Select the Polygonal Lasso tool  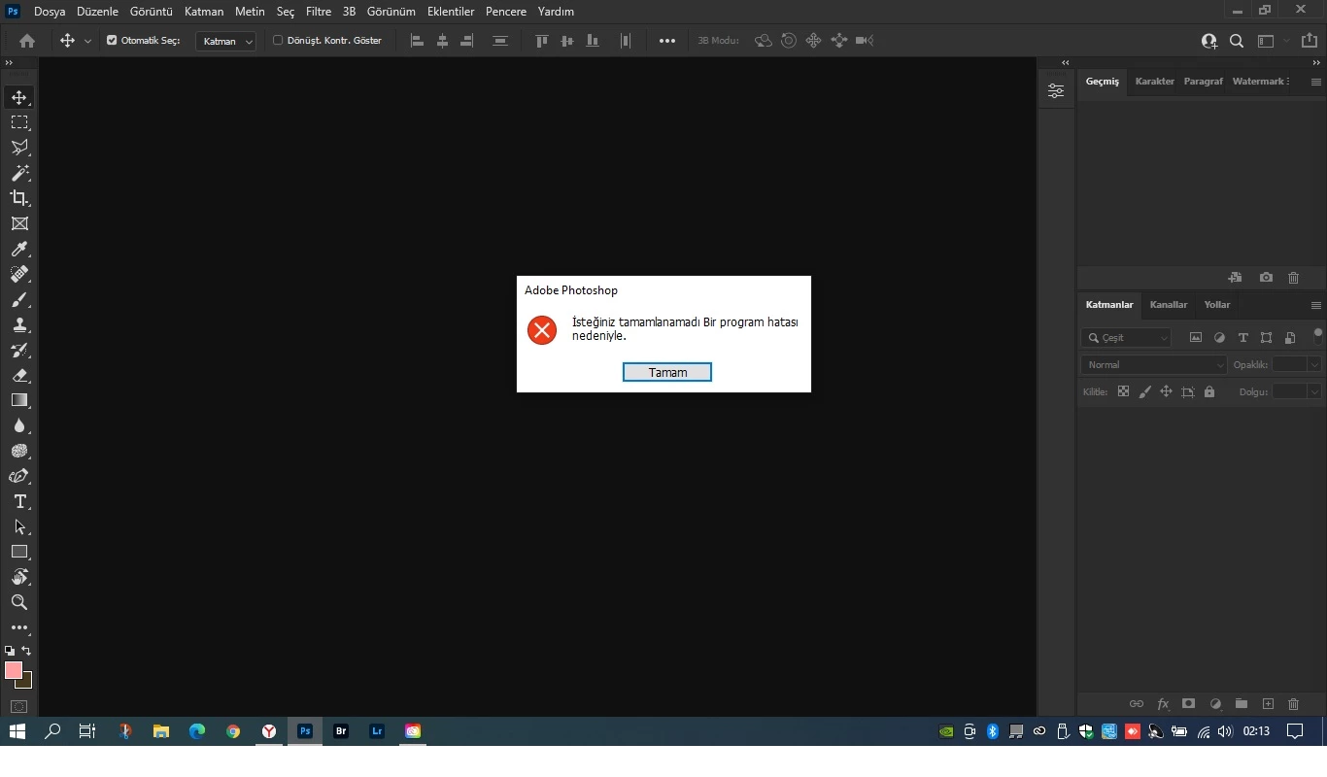click(19, 148)
